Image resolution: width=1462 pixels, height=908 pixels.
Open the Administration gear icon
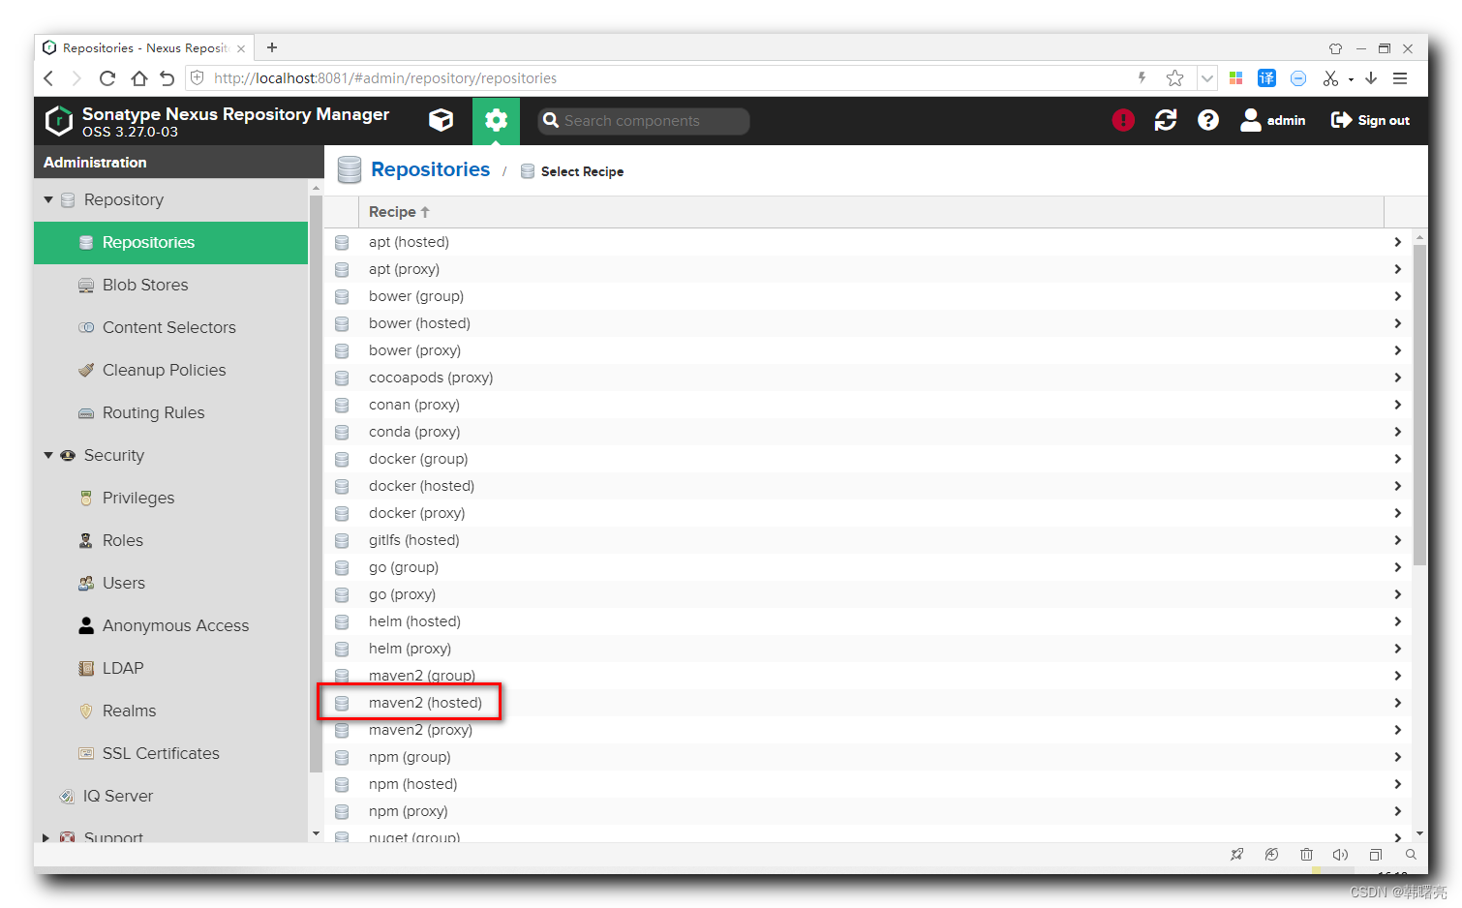coord(496,120)
